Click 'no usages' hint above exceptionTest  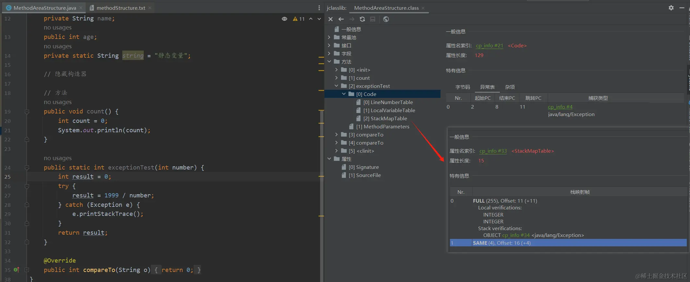point(58,158)
